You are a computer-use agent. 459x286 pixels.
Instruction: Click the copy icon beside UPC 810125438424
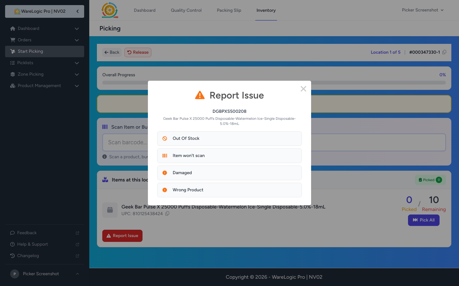(x=167, y=214)
